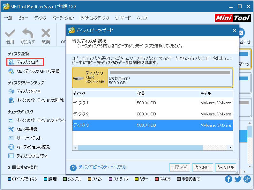The height and width of the screenshot is (190, 254).
Task: Click the 容量 column header
Action: pyautogui.click(x=168, y=93)
